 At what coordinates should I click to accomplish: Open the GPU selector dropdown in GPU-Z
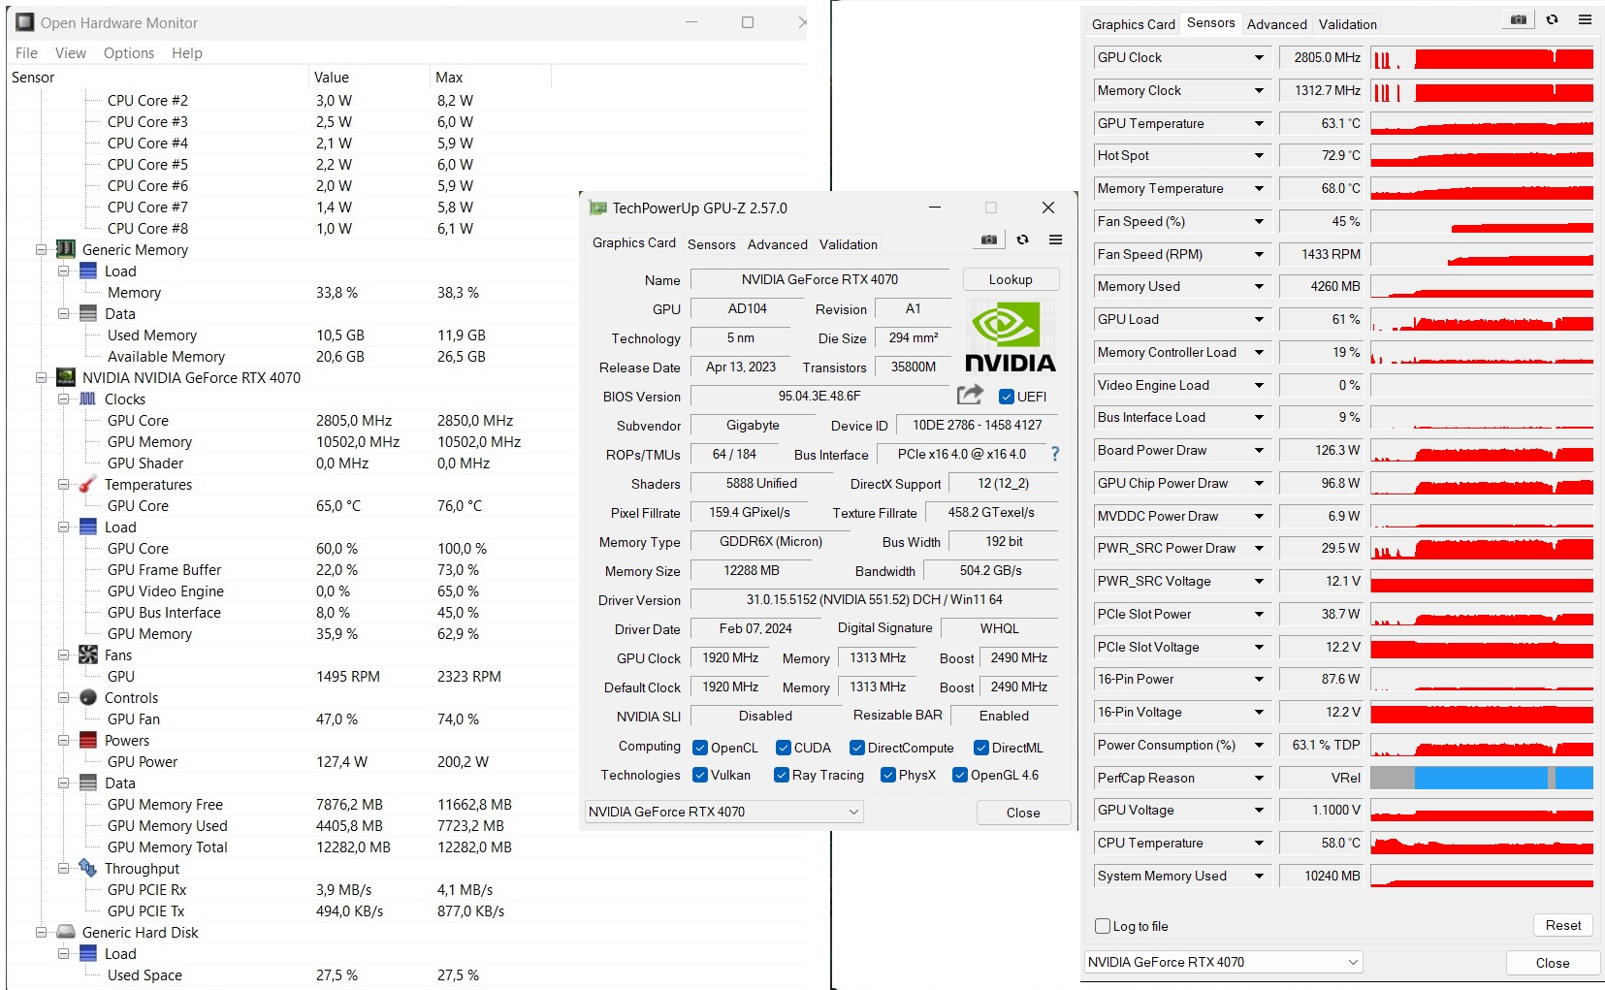click(723, 812)
